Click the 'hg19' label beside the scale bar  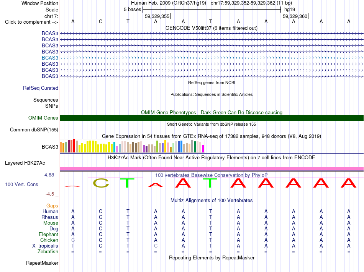290,10
